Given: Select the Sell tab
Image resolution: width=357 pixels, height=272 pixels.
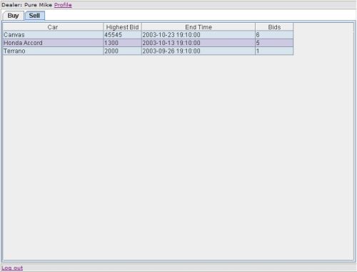Looking at the screenshot, I should tap(34, 16).
